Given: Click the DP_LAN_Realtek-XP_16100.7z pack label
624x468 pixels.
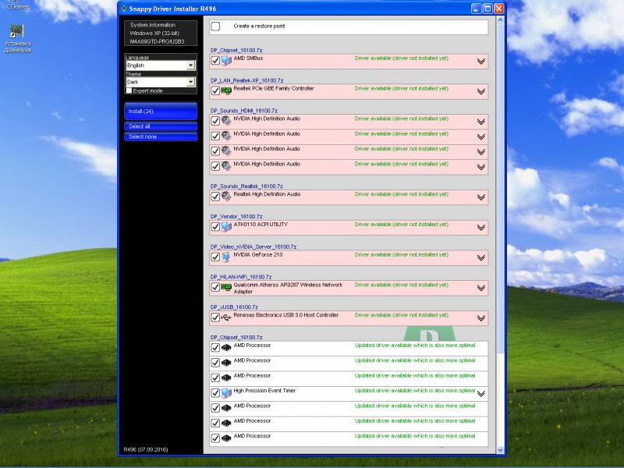Looking at the screenshot, I should click(246, 80).
